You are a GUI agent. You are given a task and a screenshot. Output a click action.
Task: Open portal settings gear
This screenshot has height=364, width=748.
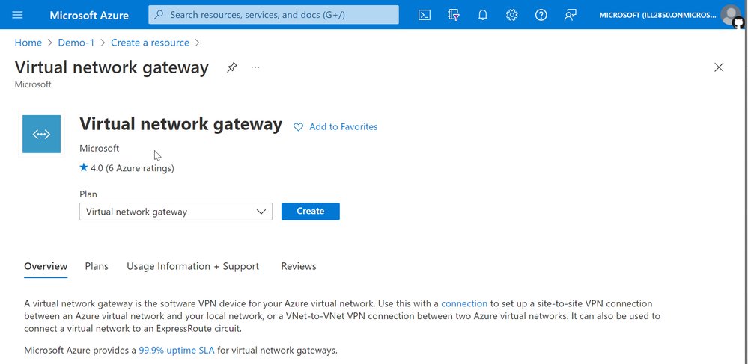pos(512,15)
